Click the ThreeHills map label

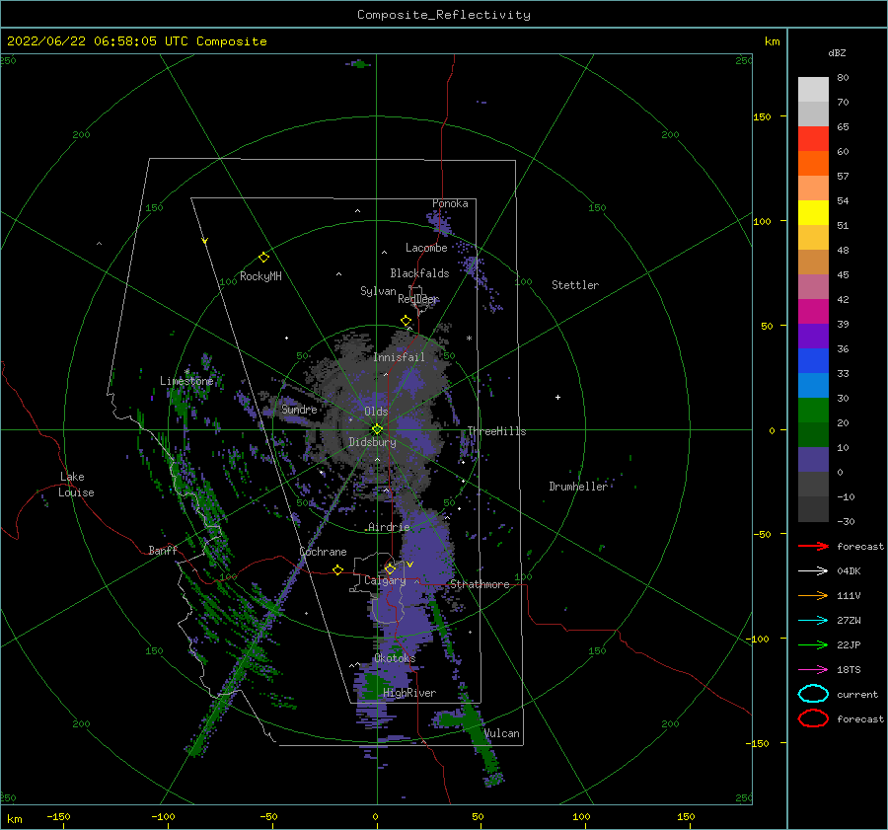pos(496,431)
